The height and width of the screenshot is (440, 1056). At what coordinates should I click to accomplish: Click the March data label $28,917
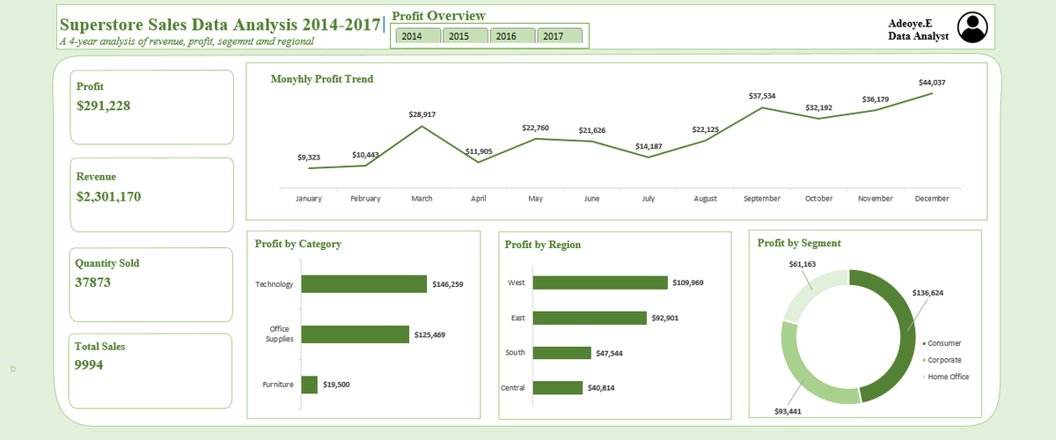pos(422,114)
